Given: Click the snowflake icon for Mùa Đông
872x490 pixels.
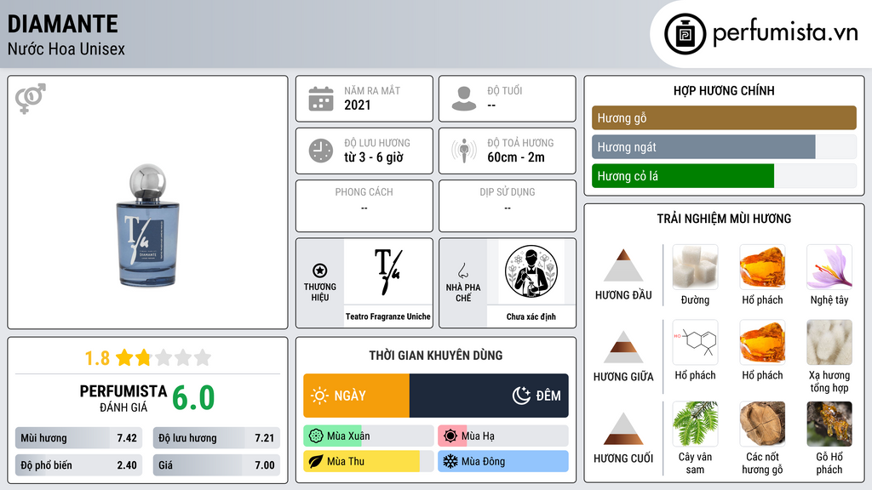Looking at the screenshot, I should (x=450, y=461).
